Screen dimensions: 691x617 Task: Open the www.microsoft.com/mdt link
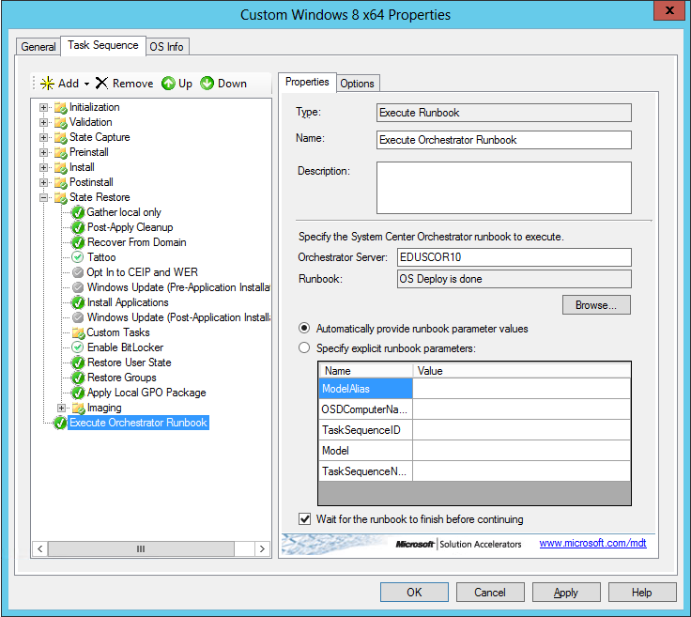(x=592, y=544)
